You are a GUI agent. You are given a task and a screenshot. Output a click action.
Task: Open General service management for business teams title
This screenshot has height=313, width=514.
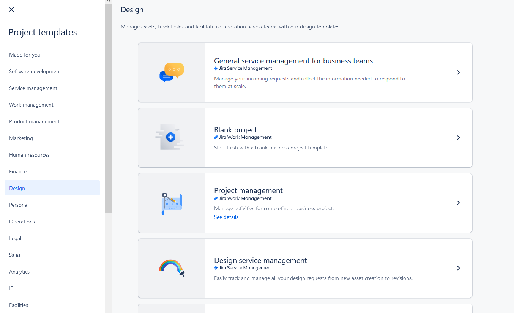click(x=293, y=61)
